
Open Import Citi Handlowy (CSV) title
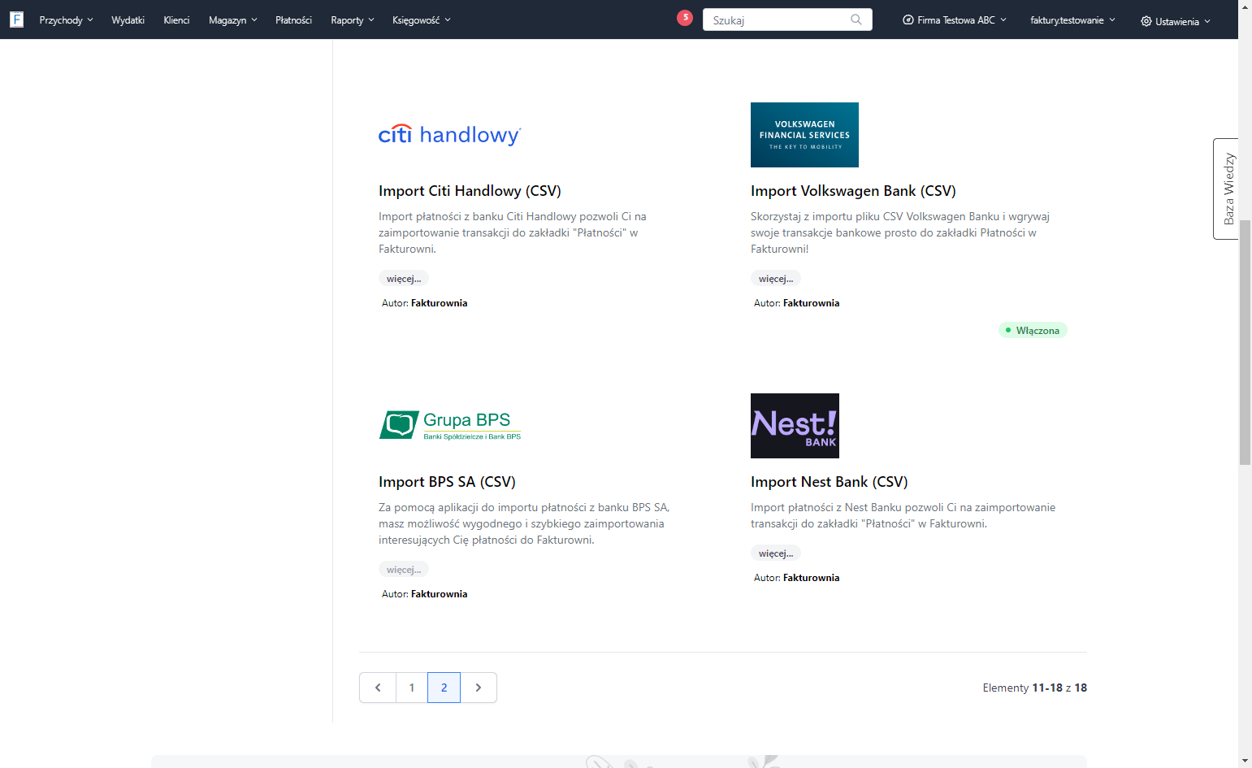(x=470, y=191)
